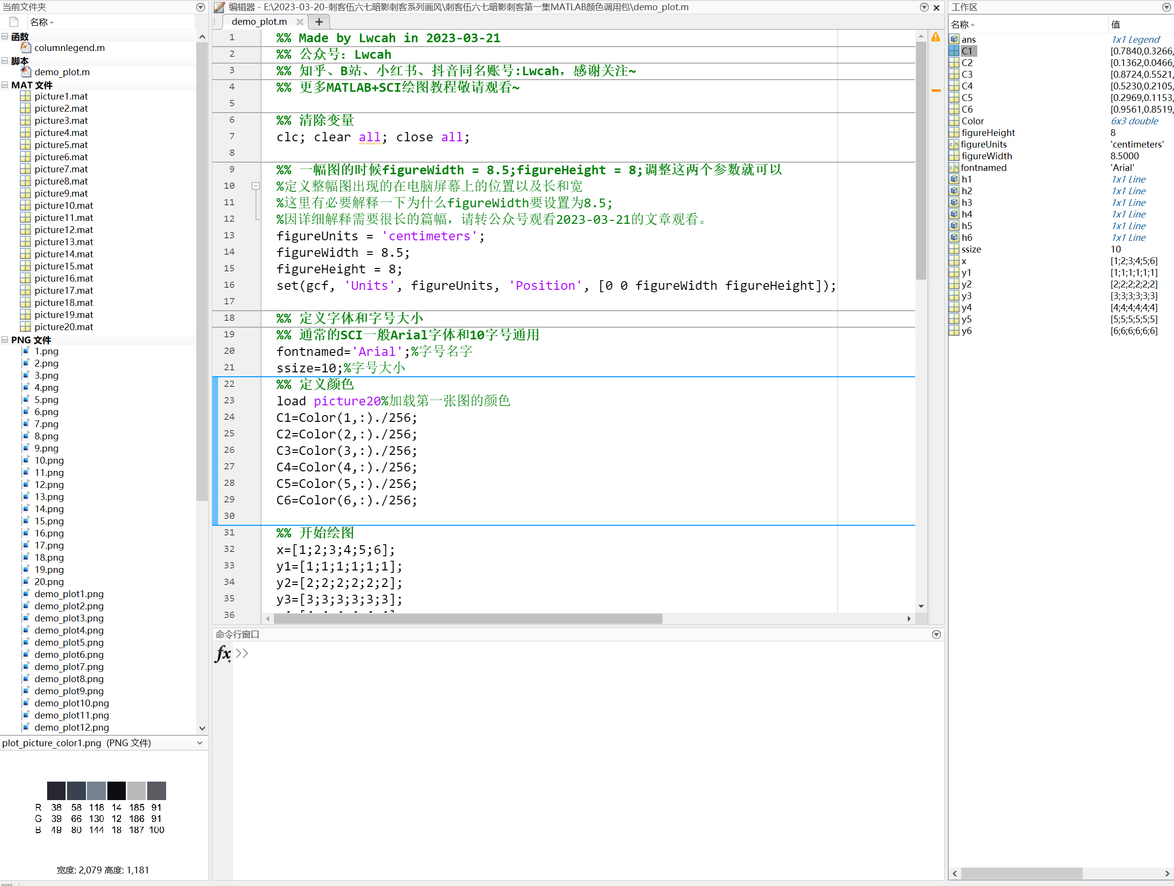This screenshot has height=886, width=1174.
Task: Click the warning triangle above the editor scrollbar
Action: tap(936, 37)
